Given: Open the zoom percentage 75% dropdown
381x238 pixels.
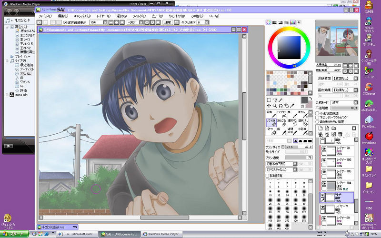Looking at the screenshot, I should click(x=105, y=22).
